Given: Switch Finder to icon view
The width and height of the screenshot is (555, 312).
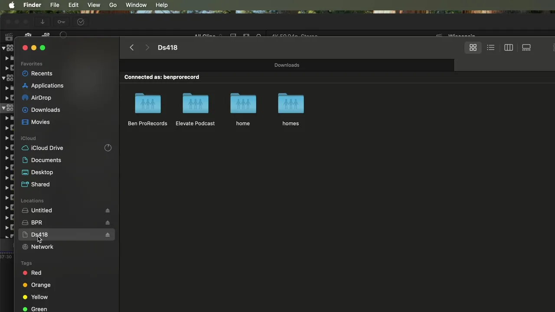Looking at the screenshot, I should click(x=473, y=48).
